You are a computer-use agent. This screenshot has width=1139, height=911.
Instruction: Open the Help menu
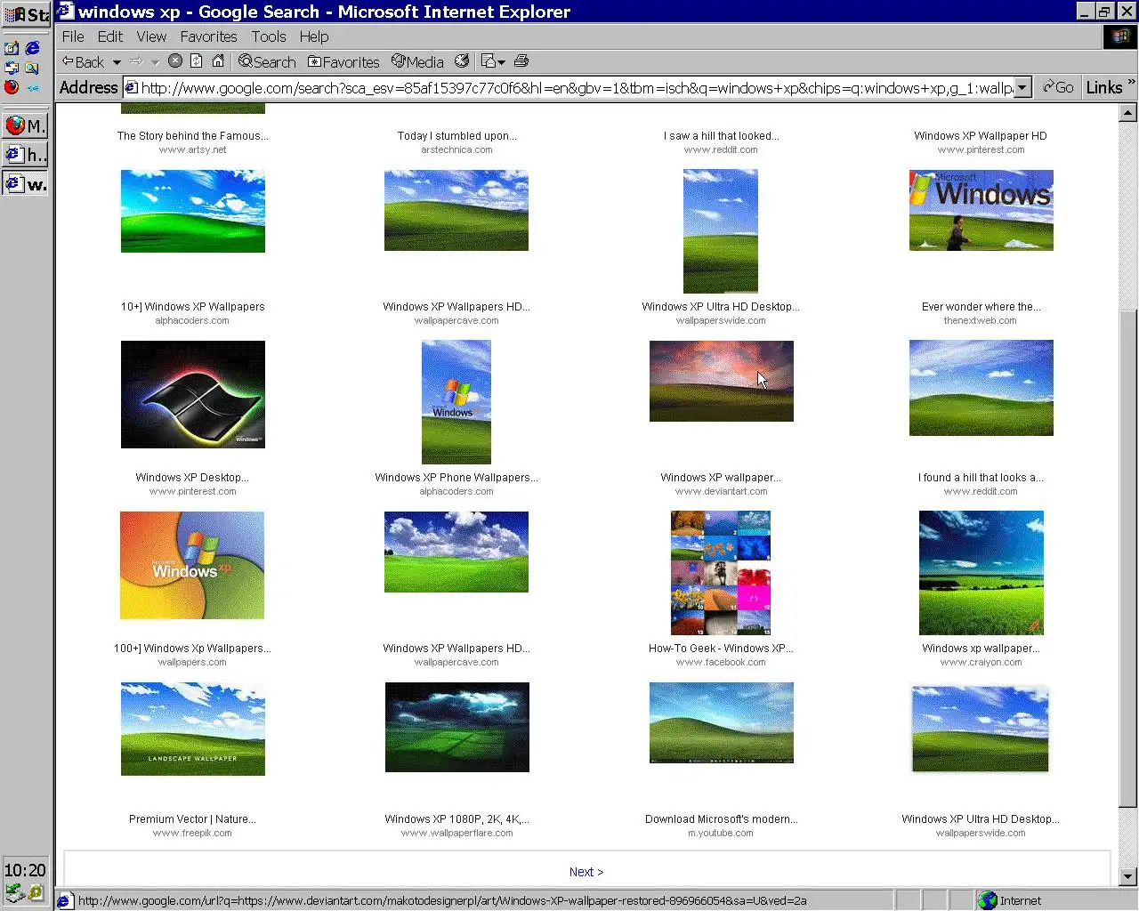pos(314,36)
